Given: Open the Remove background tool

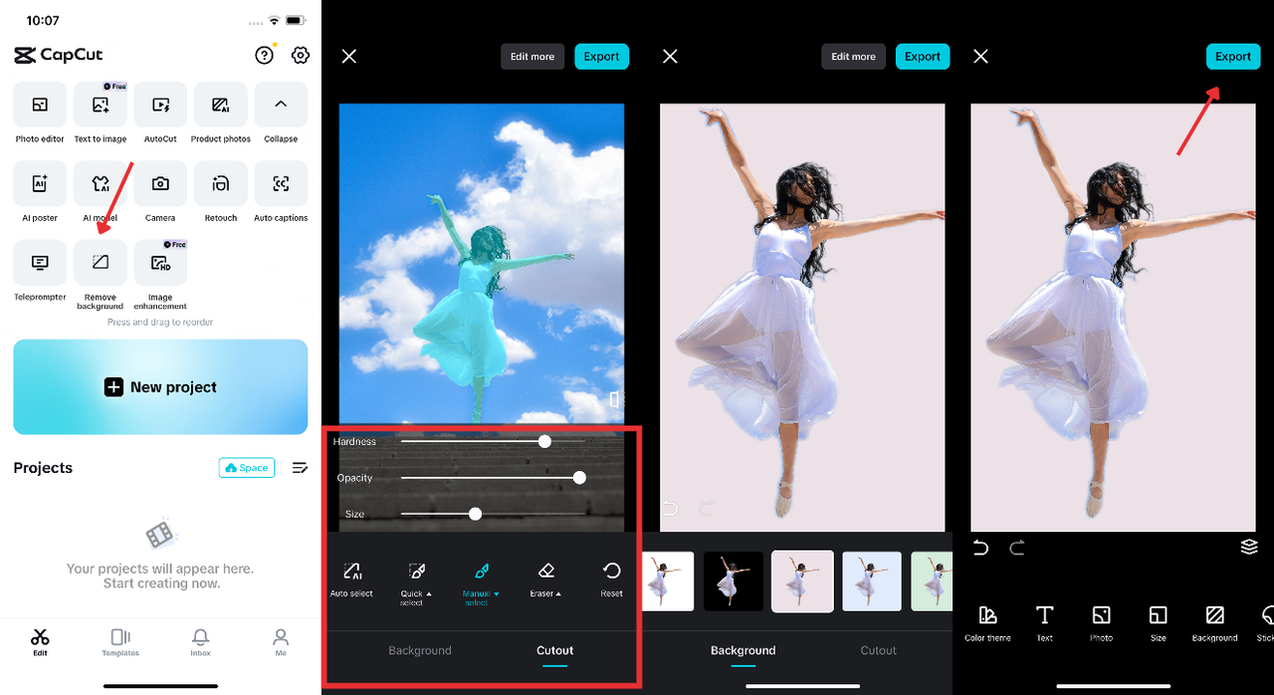Looking at the screenshot, I should (101, 263).
